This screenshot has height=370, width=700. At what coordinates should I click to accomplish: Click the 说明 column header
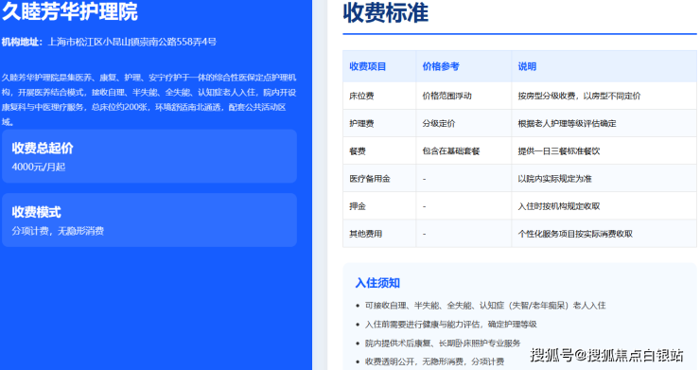[527, 66]
